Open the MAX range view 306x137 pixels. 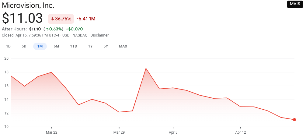point(123,46)
